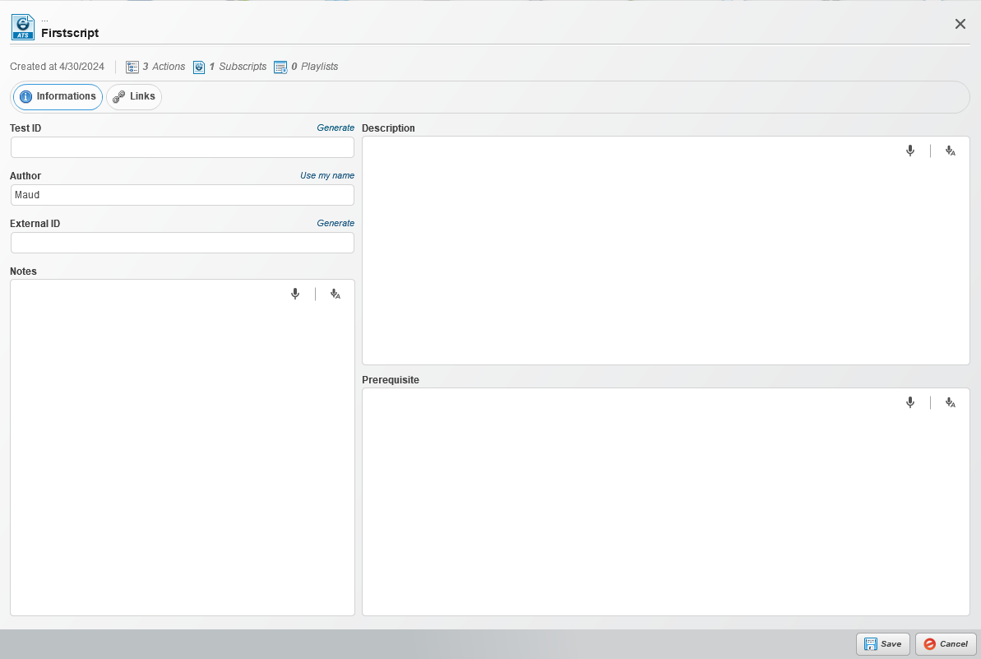Focus the Test ID input field
981x659 pixels.
pos(182,147)
